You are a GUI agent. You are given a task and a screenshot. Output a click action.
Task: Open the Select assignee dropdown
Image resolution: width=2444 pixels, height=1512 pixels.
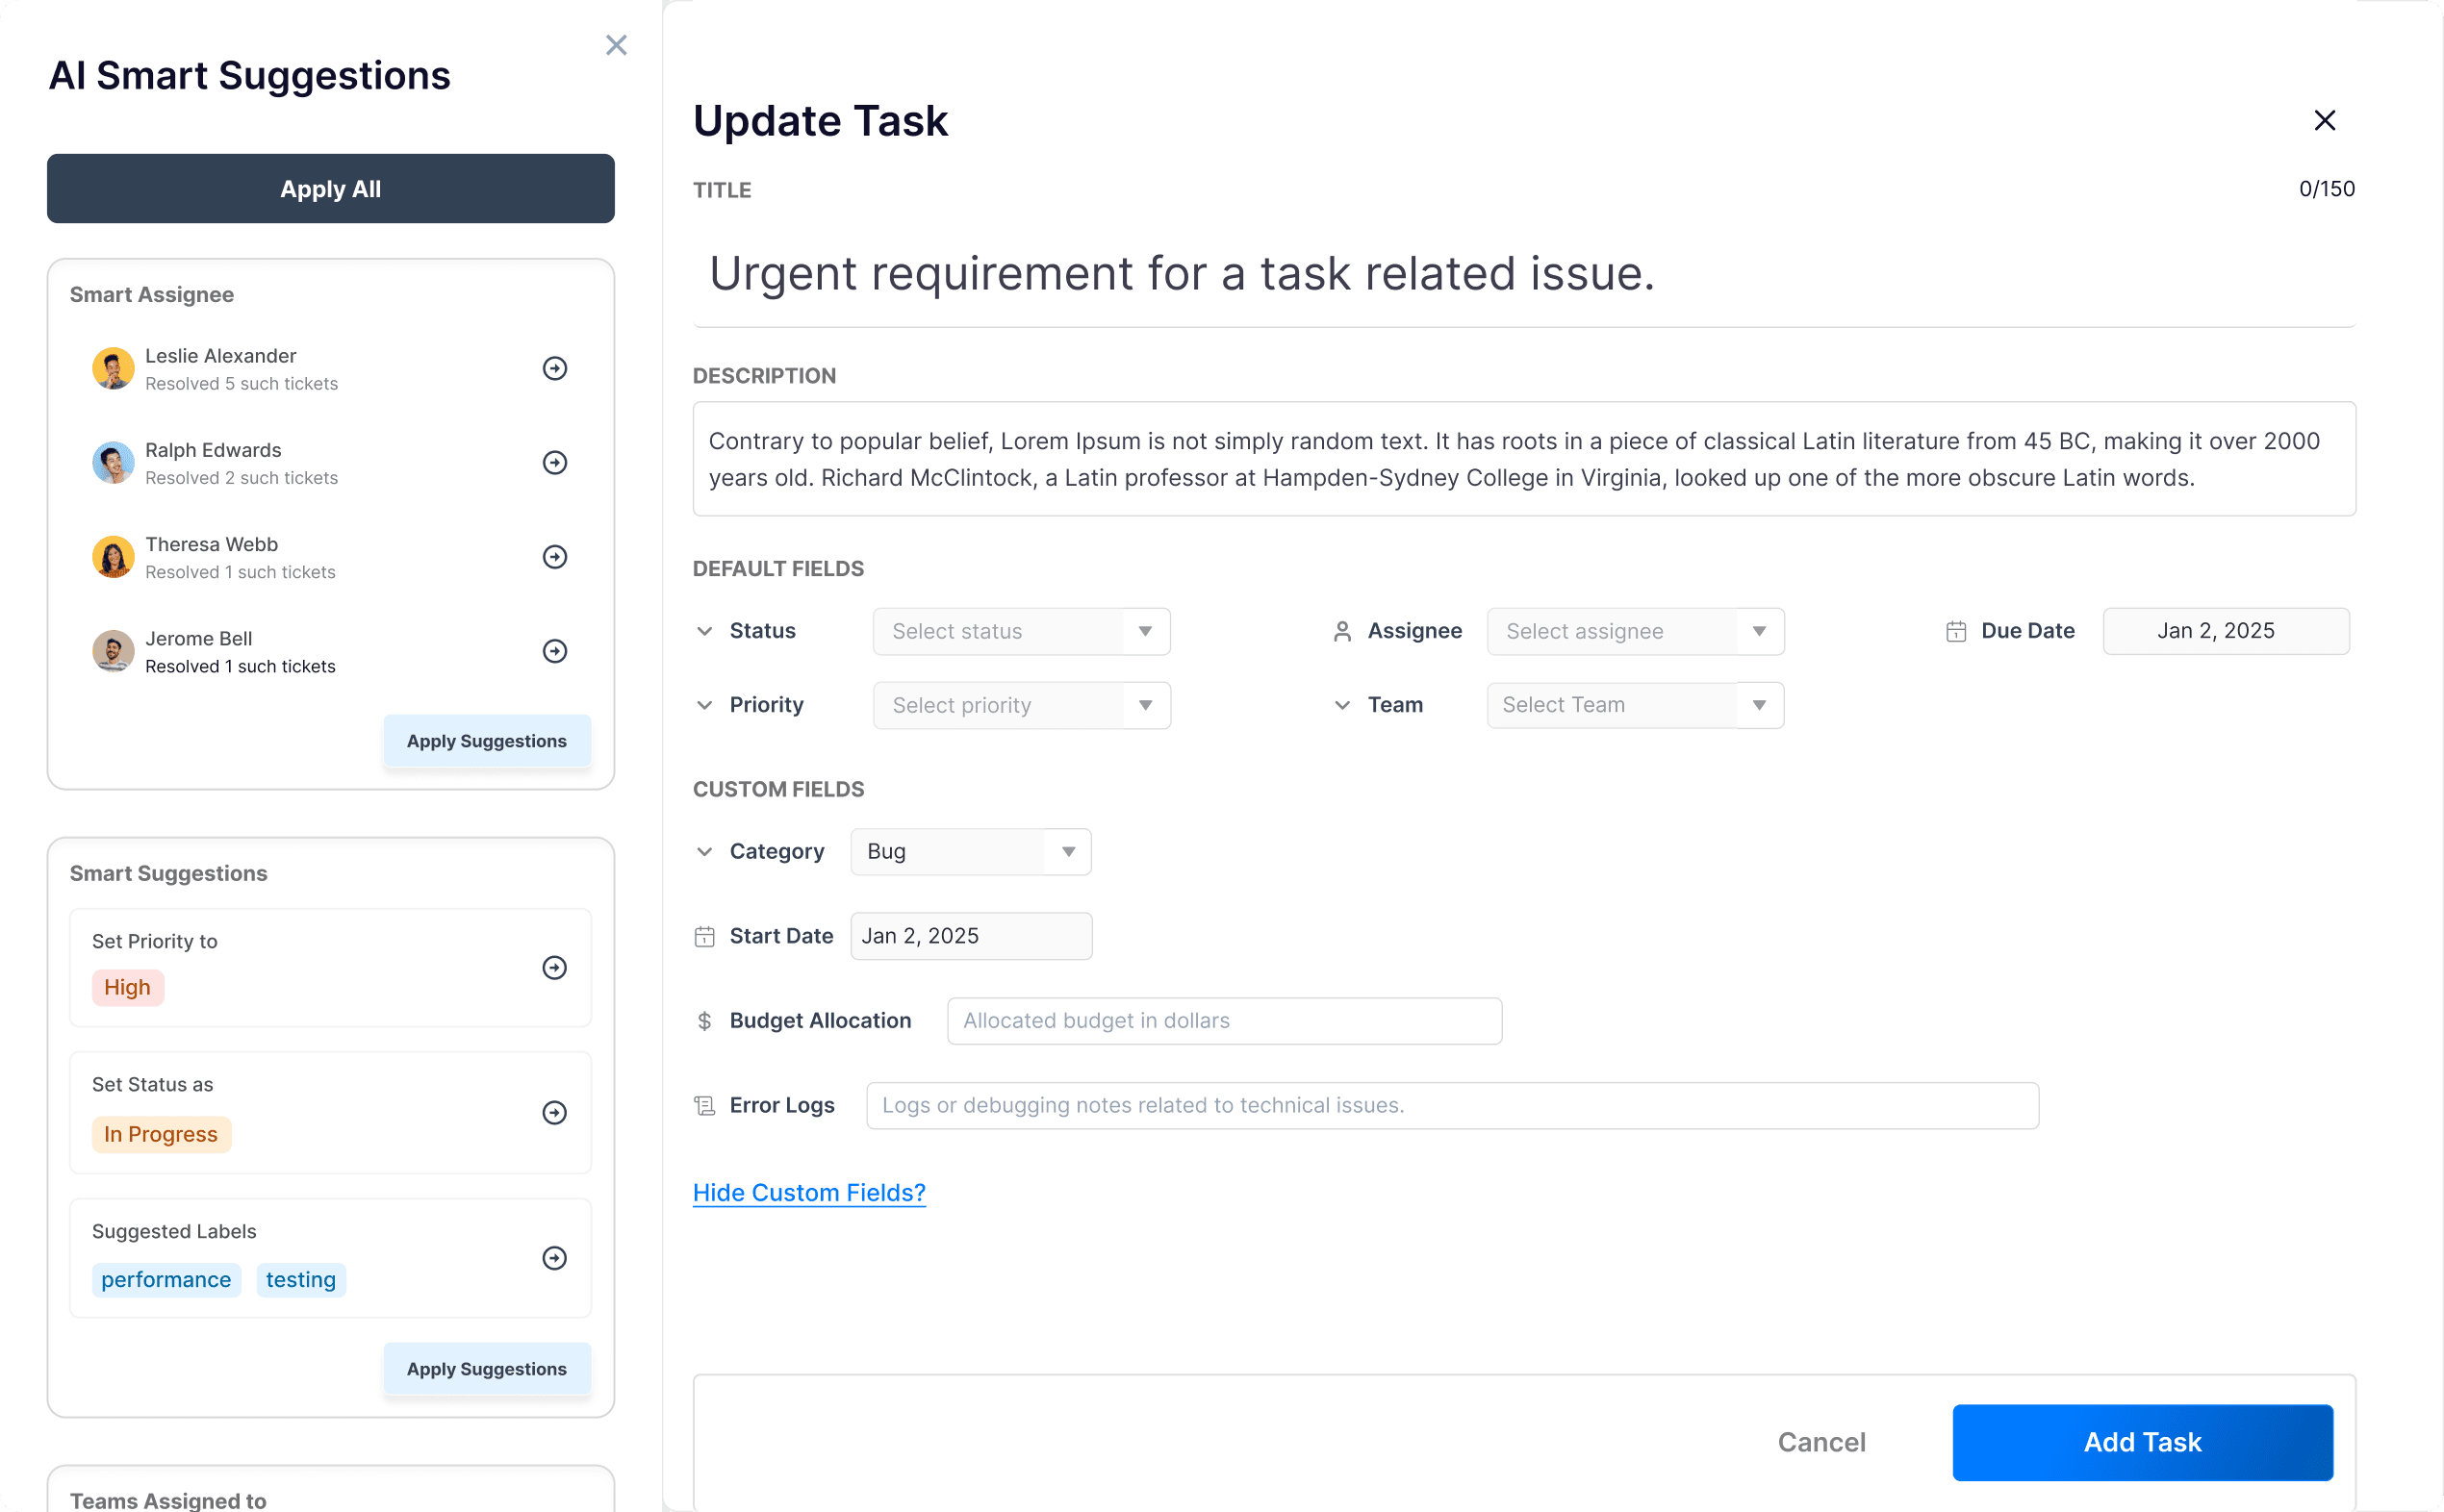coord(1635,631)
